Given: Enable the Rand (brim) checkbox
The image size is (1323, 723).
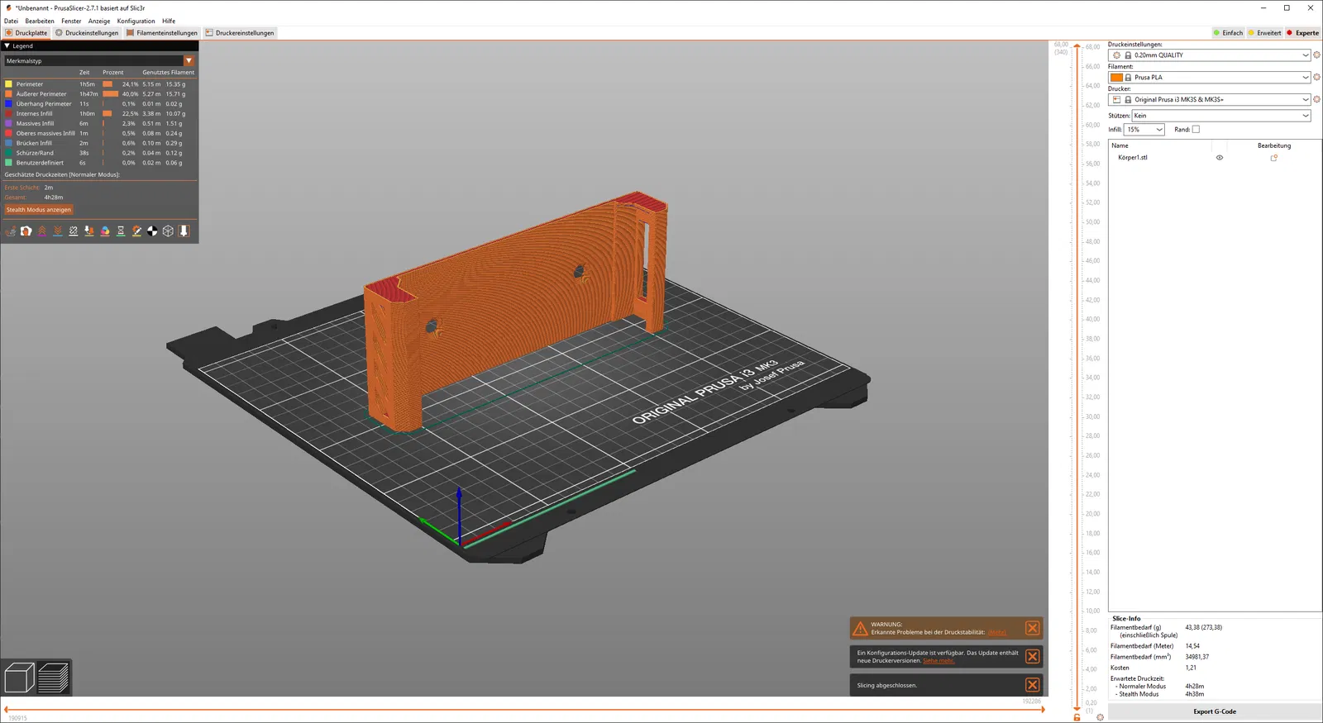Looking at the screenshot, I should pyautogui.click(x=1196, y=130).
